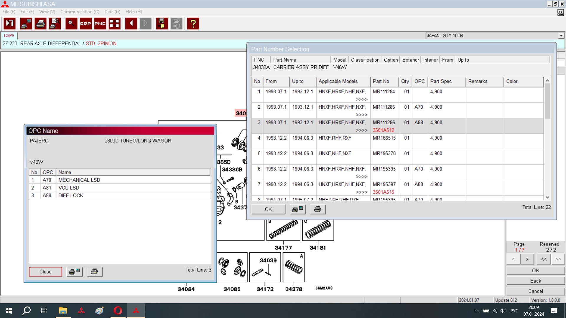Close the OPC Name dialog
Viewport: 566px width, 318px height.
click(45, 271)
